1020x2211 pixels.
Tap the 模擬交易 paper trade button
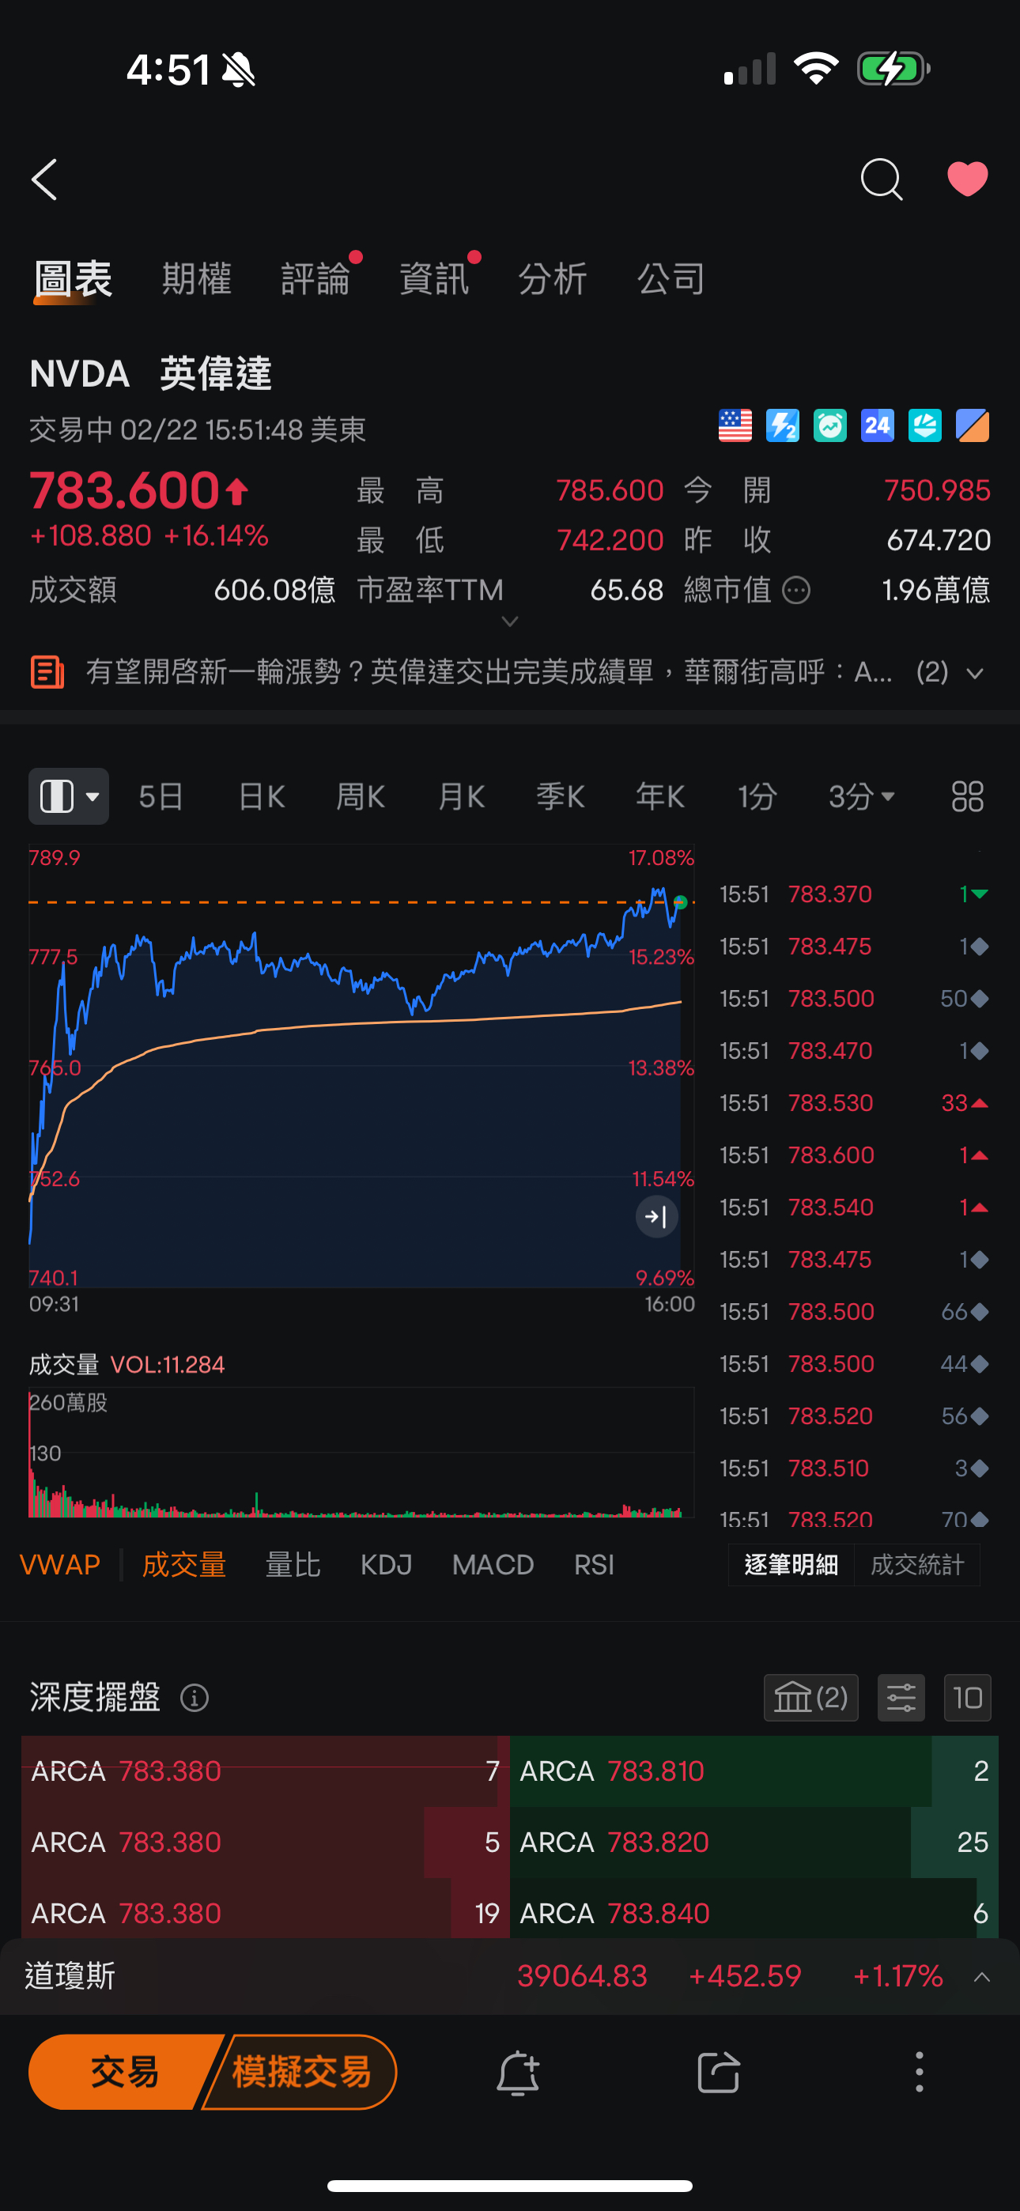[x=301, y=2072]
